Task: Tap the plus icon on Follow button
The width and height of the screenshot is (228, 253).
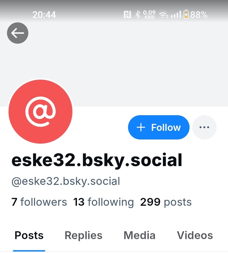Action: click(x=141, y=127)
